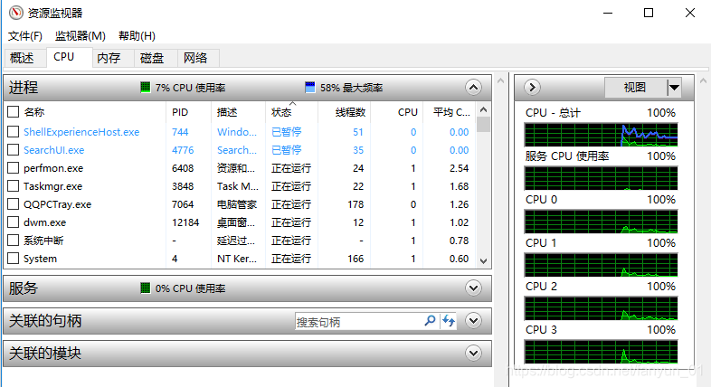Select the Taskmgr.exe process name
The height and width of the screenshot is (387, 711).
click(x=53, y=186)
